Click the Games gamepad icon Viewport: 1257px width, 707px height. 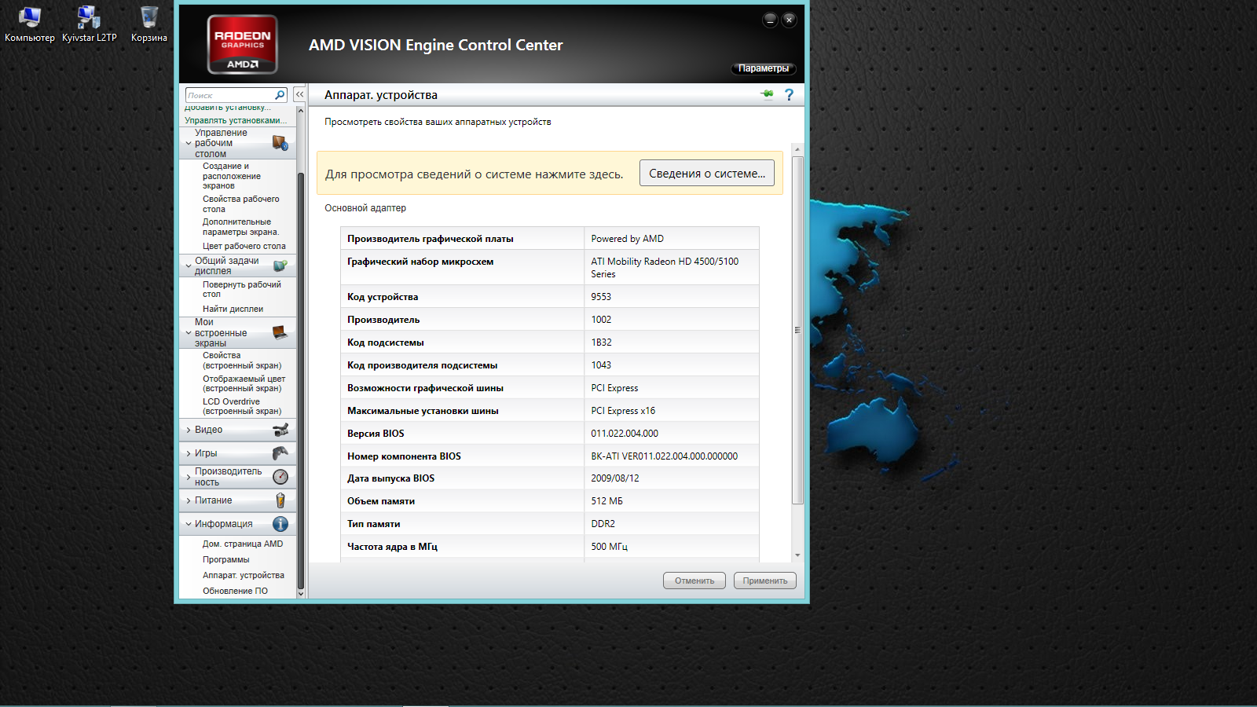pyautogui.click(x=280, y=453)
